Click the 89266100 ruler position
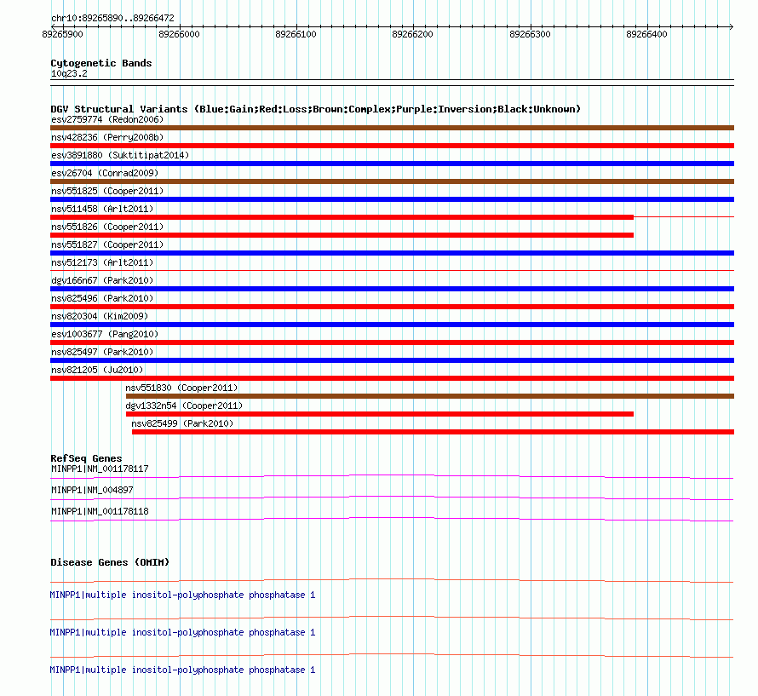Viewport: 758px width, 696px height. [x=296, y=34]
